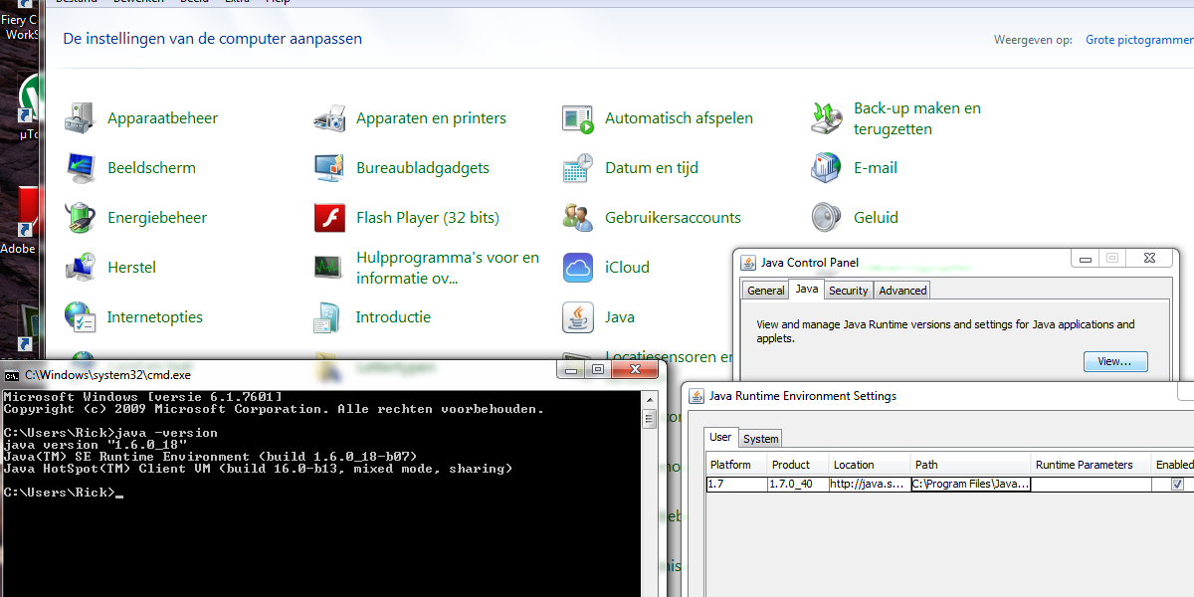Minimize the Java Control Panel window
The width and height of the screenshot is (1194, 597).
pos(1085,258)
